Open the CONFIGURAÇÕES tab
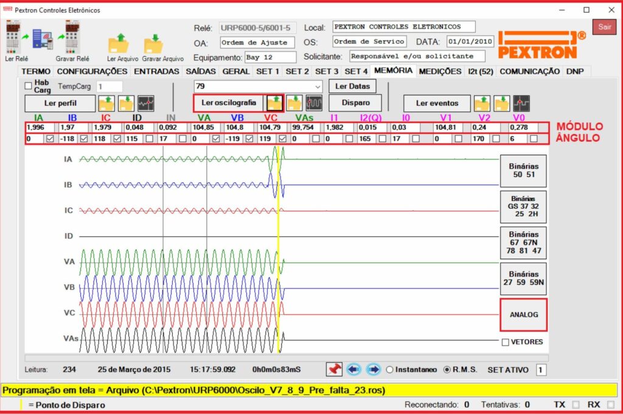The image size is (623, 414). click(x=92, y=72)
